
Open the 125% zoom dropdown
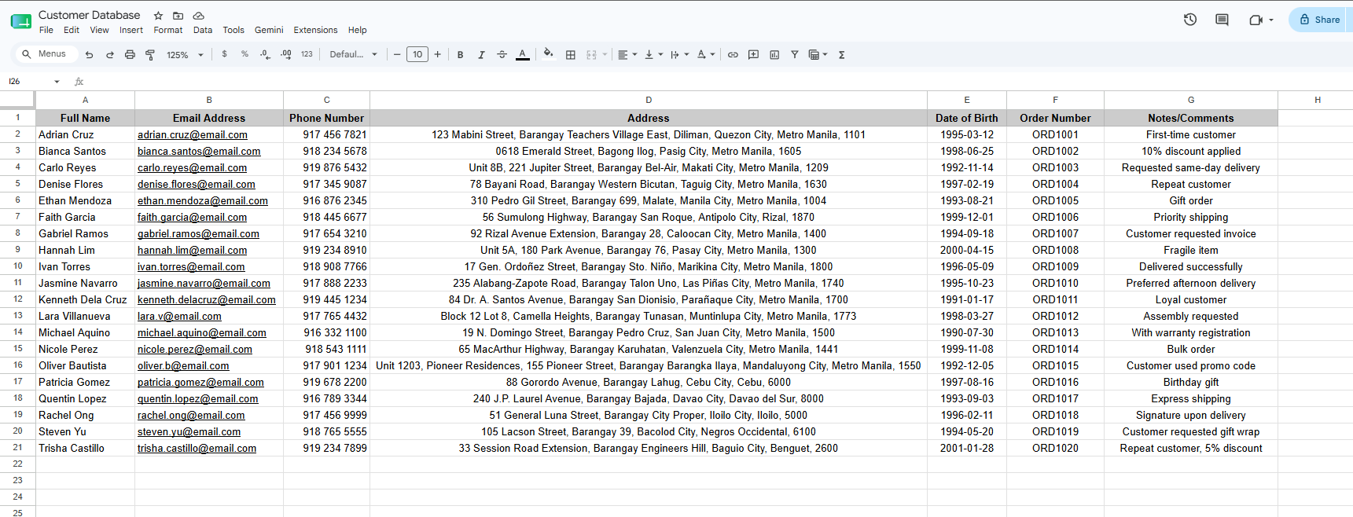coord(185,55)
